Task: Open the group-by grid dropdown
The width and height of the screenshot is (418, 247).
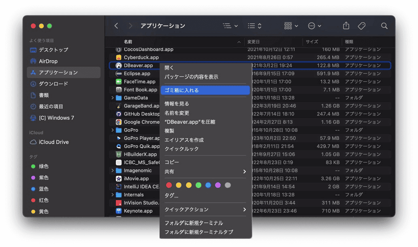Action: (x=291, y=26)
